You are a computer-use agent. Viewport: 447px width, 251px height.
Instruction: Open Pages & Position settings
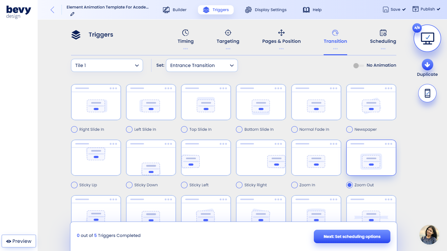[x=281, y=33]
